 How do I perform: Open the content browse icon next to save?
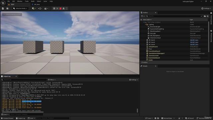(x=8, y=8)
